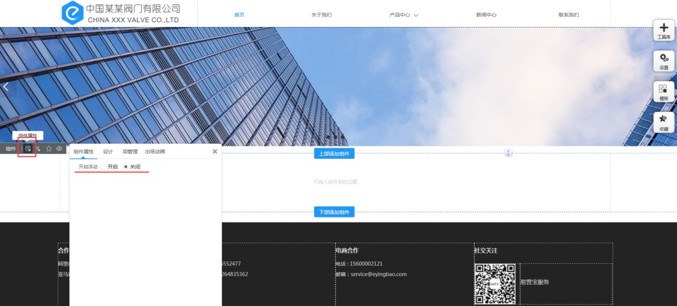Click the 新闻中心 navigation item
This screenshot has width=677, height=306.
486,15
